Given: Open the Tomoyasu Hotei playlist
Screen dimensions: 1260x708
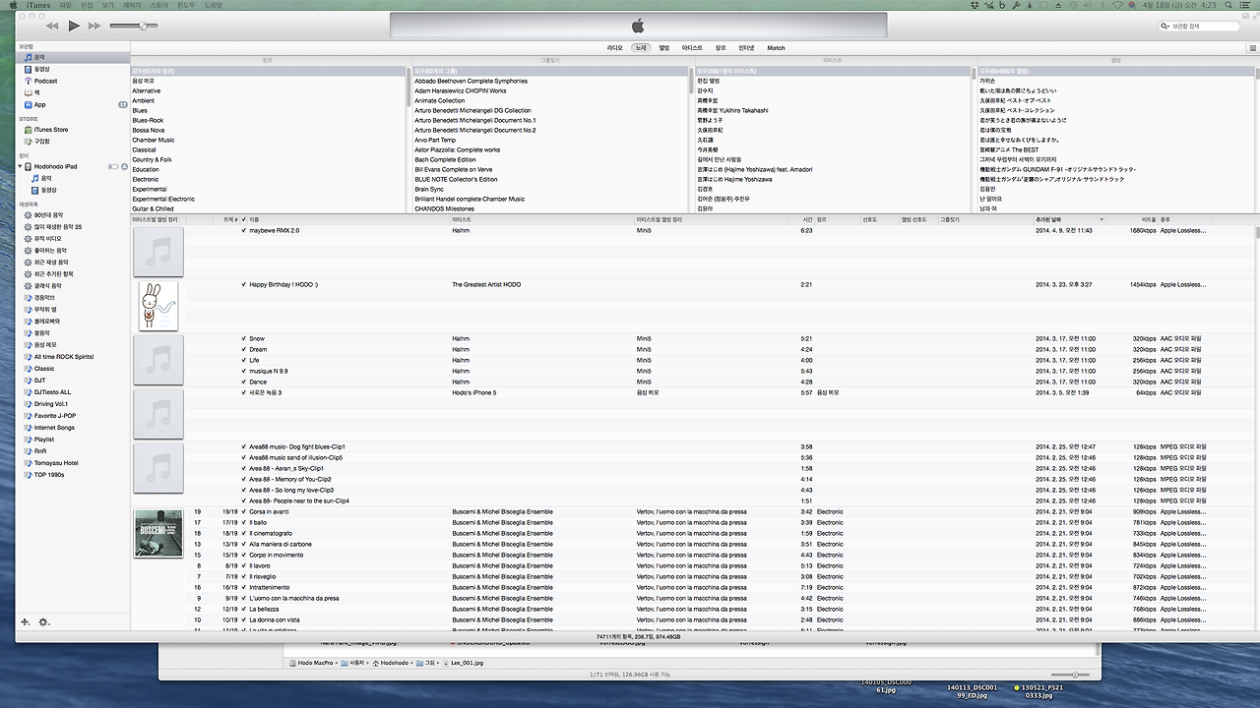Looking at the screenshot, I should pyautogui.click(x=56, y=463).
